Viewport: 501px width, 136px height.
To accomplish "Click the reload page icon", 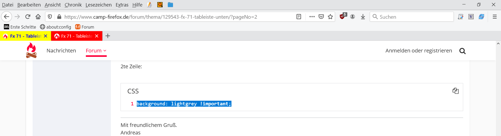I will click(x=28, y=17).
